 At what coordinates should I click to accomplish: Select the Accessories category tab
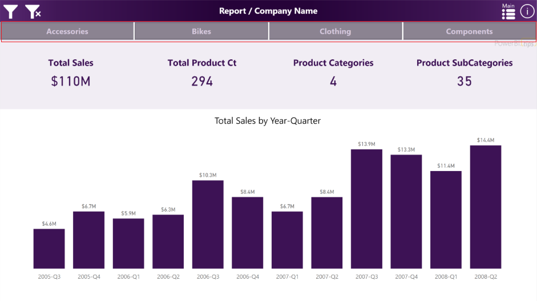[x=67, y=31]
